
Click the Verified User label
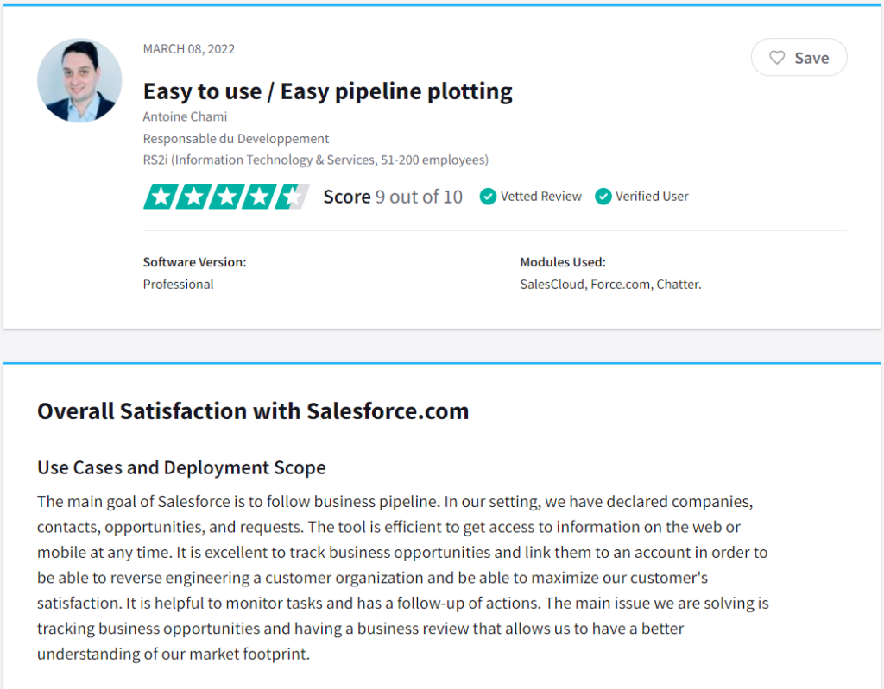tap(652, 197)
